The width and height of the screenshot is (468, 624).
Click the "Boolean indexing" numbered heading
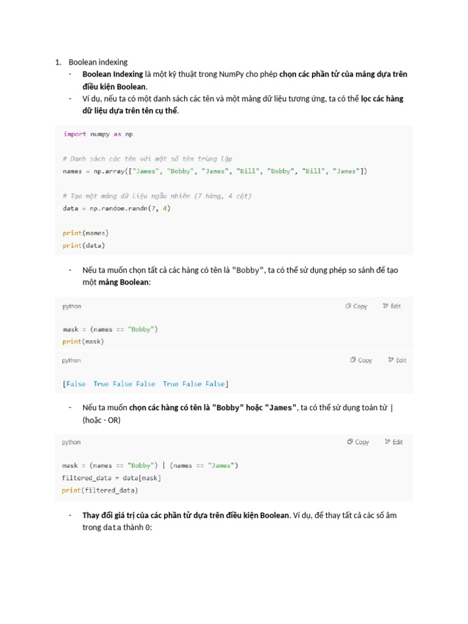click(98, 62)
